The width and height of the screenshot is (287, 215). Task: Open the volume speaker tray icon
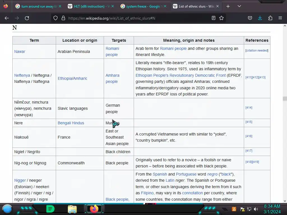[256, 209]
